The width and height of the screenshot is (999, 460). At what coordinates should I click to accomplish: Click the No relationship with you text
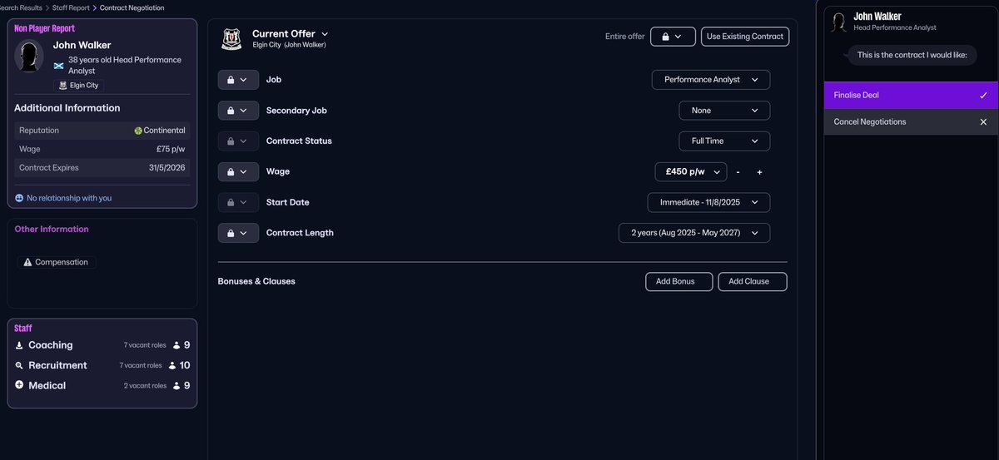[x=69, y=198]
